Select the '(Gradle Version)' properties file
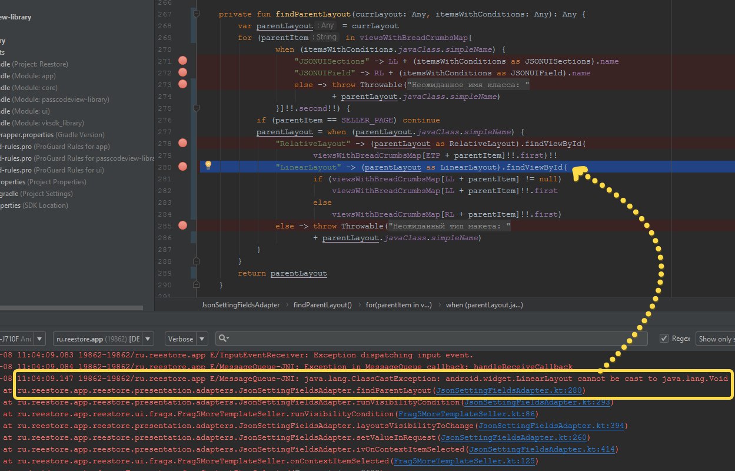Image resolution: width=735 pixels, height=471 pixels. [52, 135]
